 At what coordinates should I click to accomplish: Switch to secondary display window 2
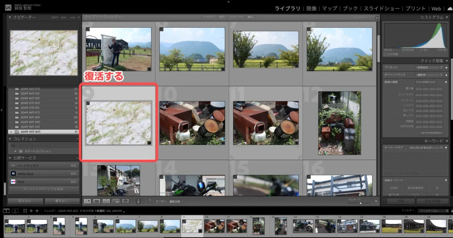15,211
